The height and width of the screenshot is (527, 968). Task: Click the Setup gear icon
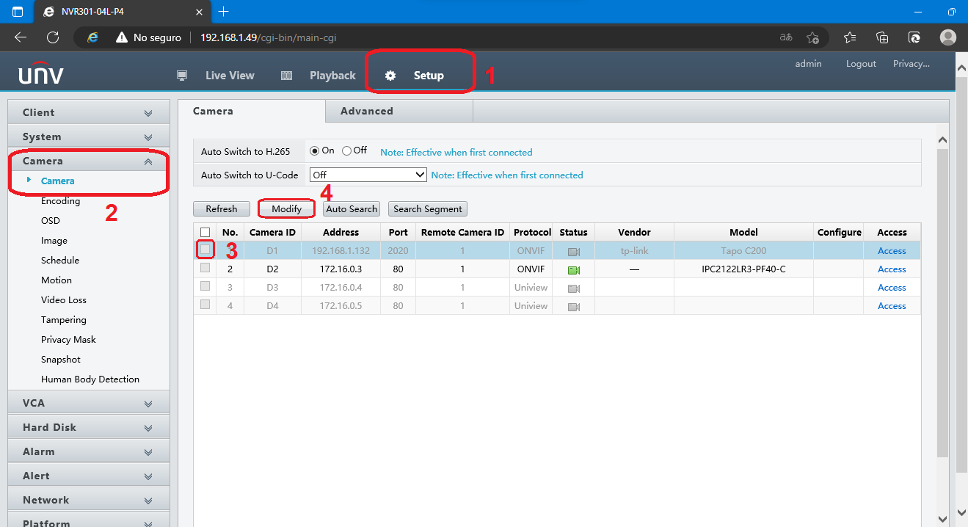click(x=390, y=76)
